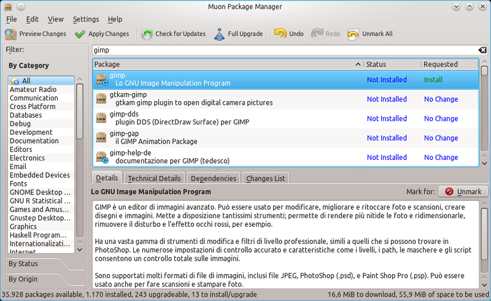The height and width of the screenshot is (301, 491).
Task: Clear the search field with the clear icon
Action: (x=483, y=50)
